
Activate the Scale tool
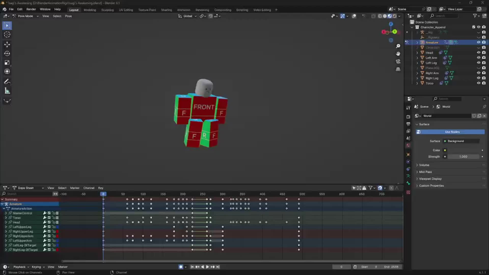tap(7, 62)
